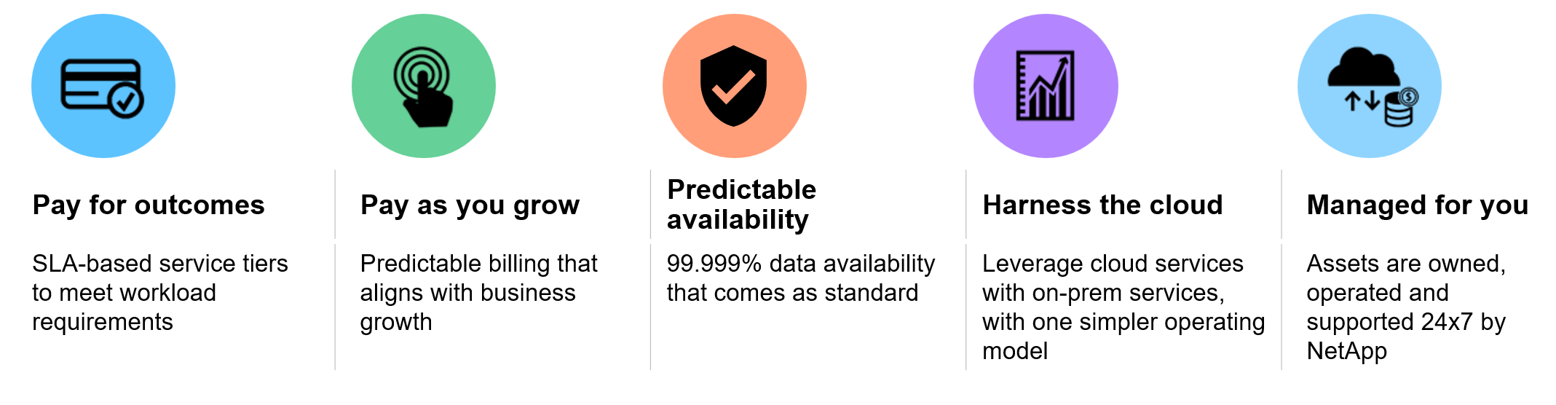Screen dimensions: 1556x405
Task: Click the growth bar chart icon
Action: pyautogui.click(x=1045, y=86)
